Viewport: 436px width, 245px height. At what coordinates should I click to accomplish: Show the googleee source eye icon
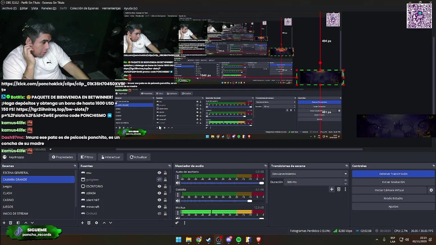click(x=159, y=180)
